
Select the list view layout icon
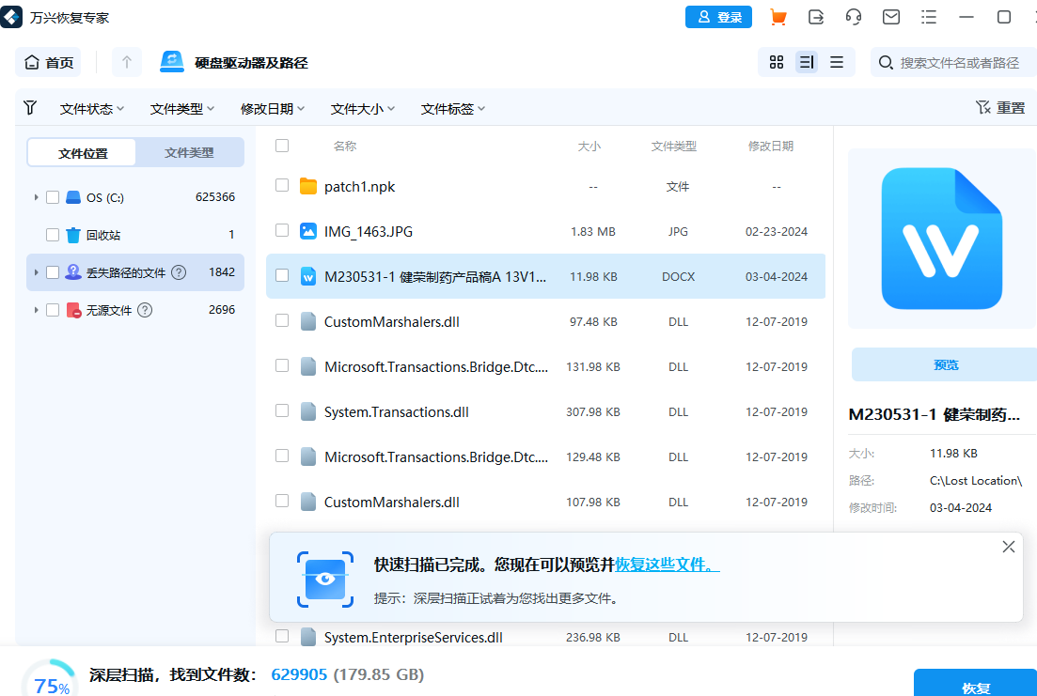pos(806,61)
